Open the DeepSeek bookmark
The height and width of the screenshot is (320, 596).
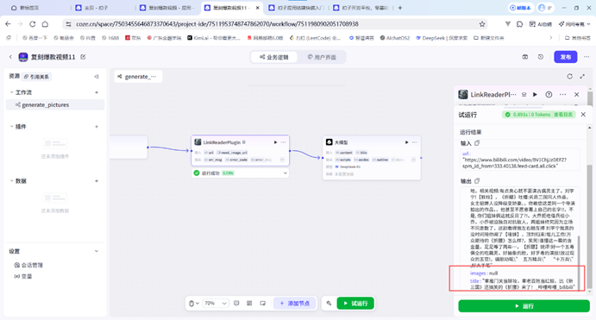click(x=442, y=38)
